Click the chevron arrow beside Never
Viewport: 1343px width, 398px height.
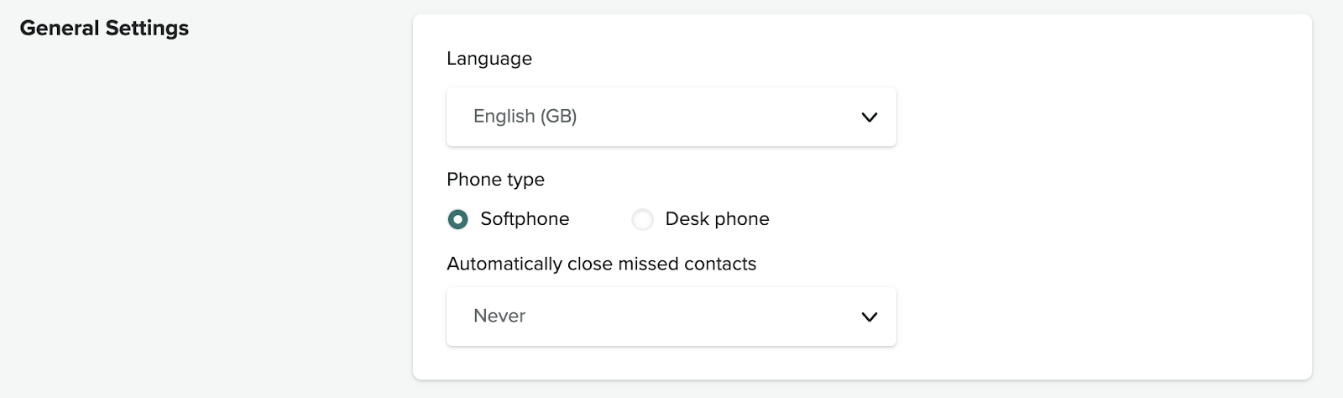coord(869,317)
